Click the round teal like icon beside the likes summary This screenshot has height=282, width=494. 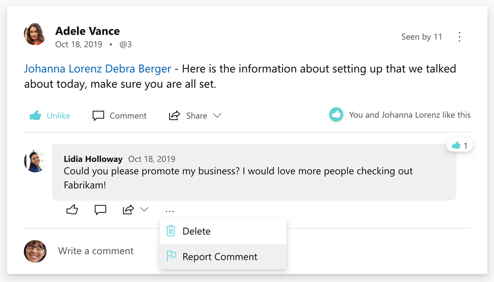(x=336, y=115)
